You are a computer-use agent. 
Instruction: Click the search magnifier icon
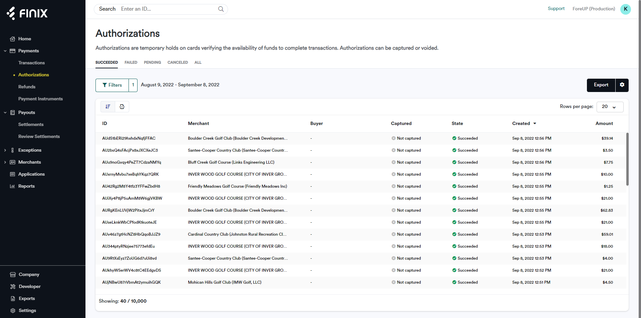point(221,9)
